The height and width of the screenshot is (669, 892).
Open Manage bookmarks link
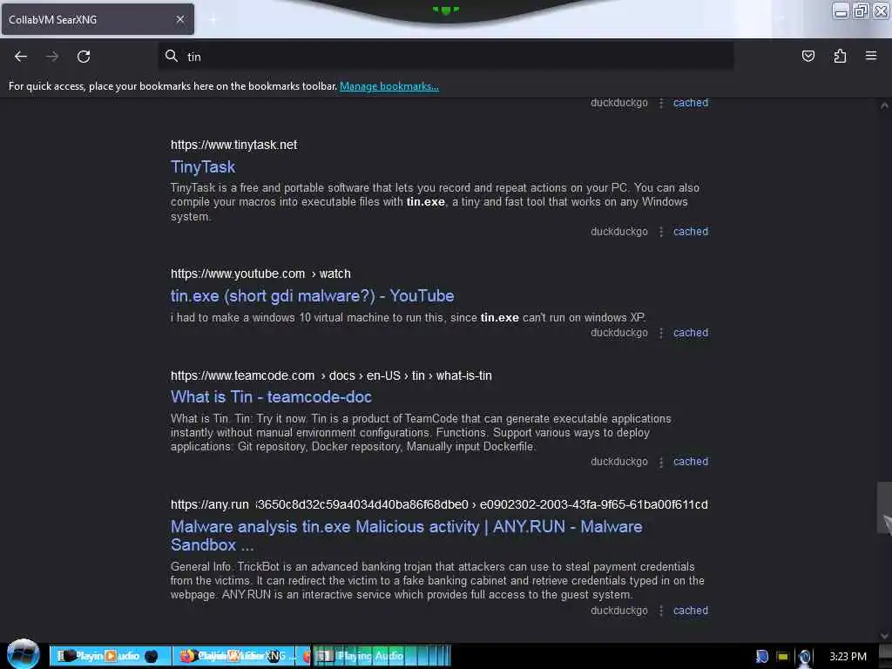click(x=389, y=86)
